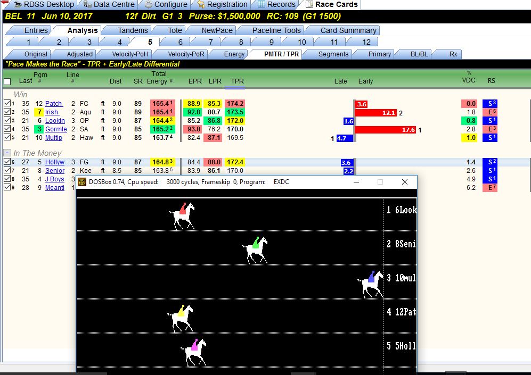Open the Gormle horse link
Image resolution: width=531 pixels, height=375 pixels.
pos(56,129)
